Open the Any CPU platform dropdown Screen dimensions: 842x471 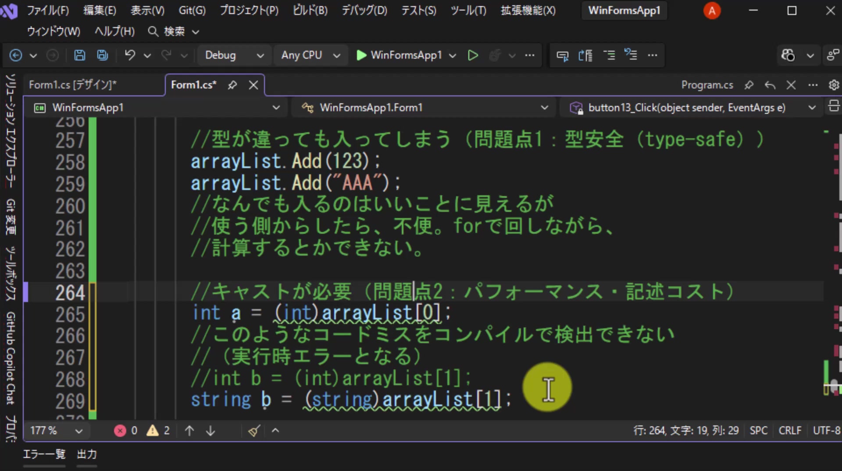coord(310,55)
